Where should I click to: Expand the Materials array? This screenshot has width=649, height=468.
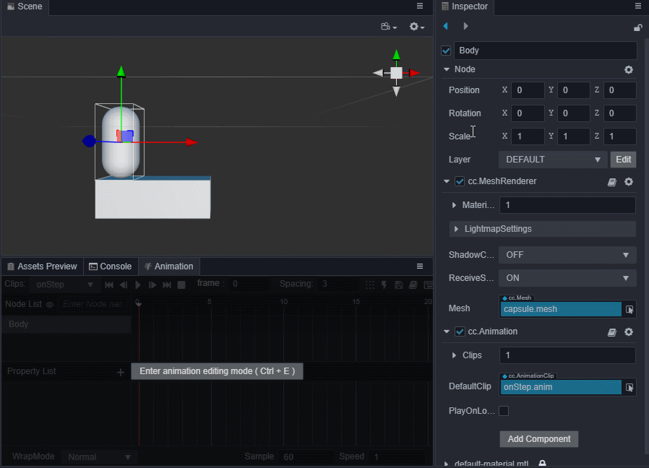tap(454, 205)
